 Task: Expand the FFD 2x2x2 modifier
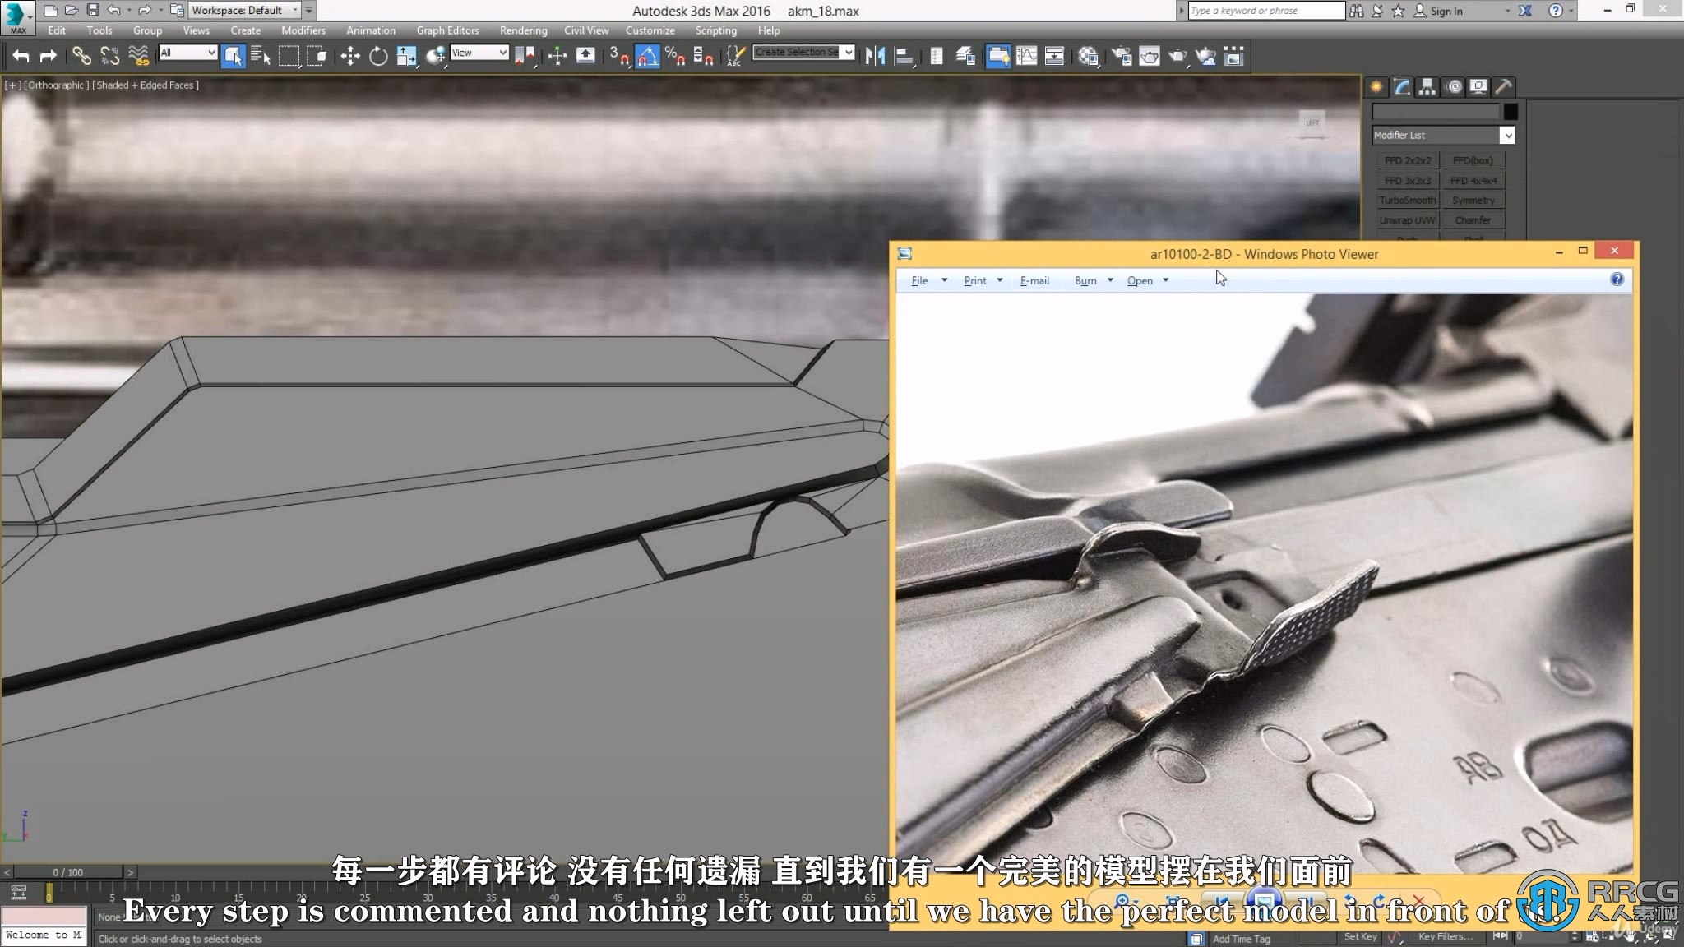[1406, 159]
